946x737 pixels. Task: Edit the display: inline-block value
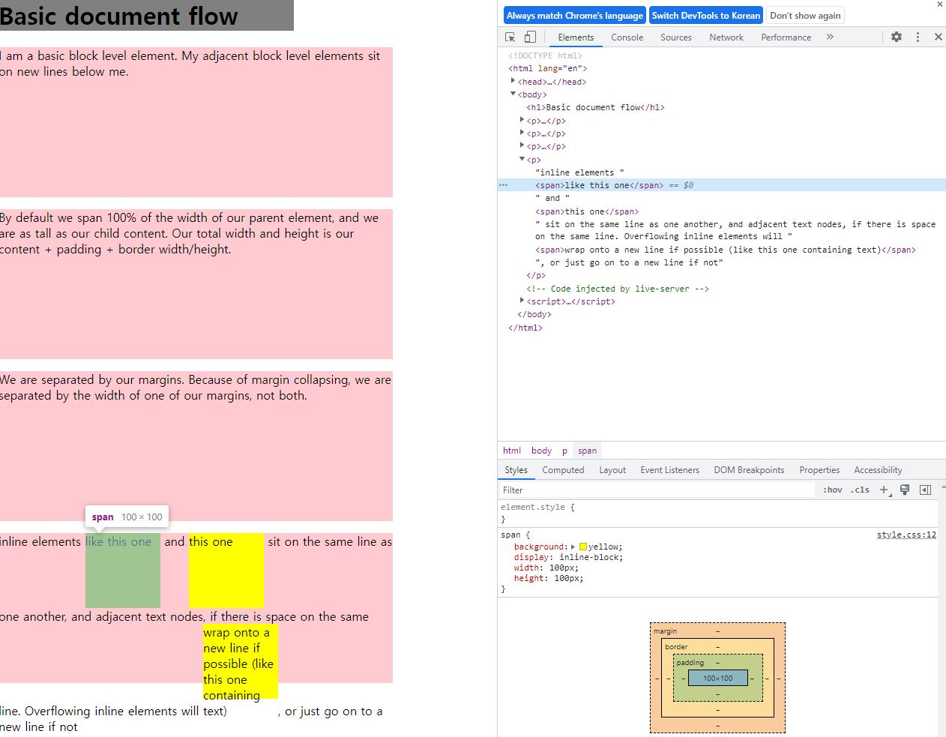pyautogui.click(x=591, y=557)
